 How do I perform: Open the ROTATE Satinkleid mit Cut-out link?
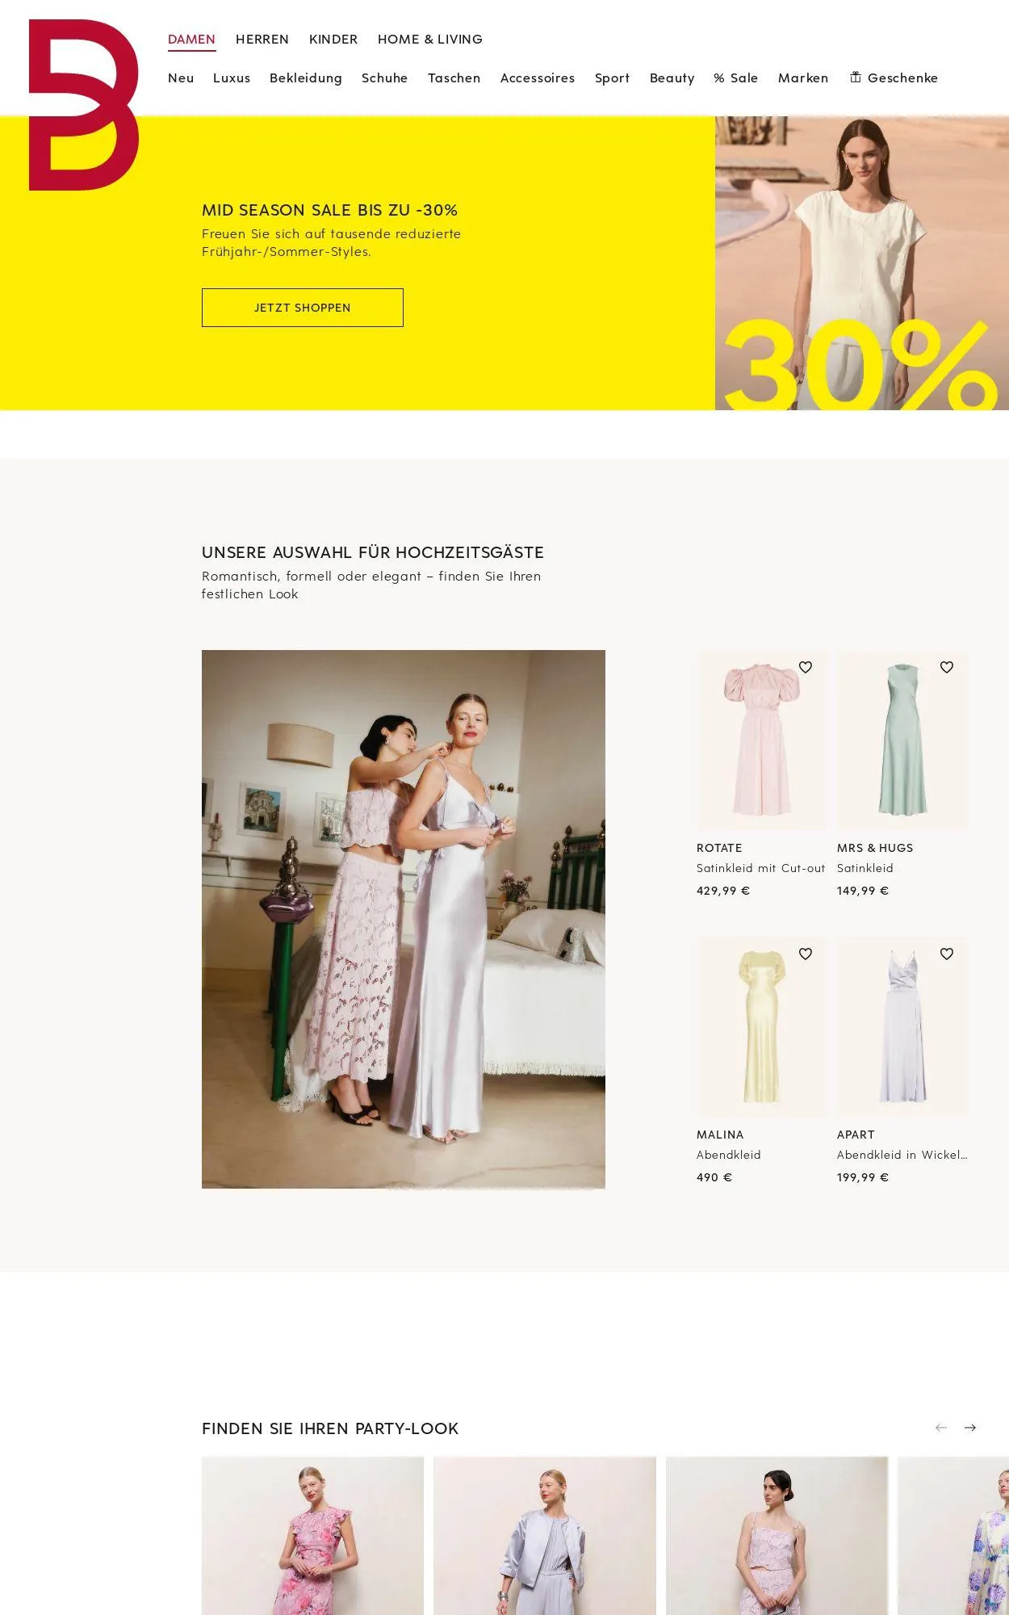760,868
